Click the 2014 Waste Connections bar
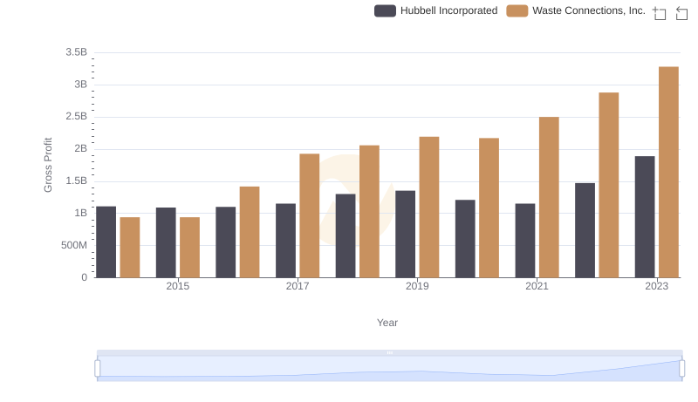The width and height of the screenshot is (698, 402). [x=130, y=248]
